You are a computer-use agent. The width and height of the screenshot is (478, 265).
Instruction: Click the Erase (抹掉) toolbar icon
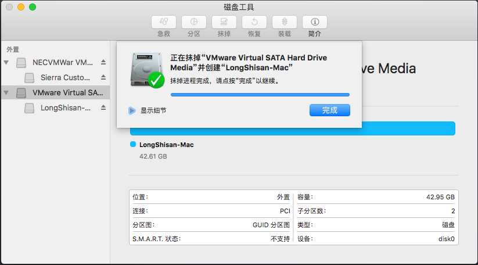224,22
